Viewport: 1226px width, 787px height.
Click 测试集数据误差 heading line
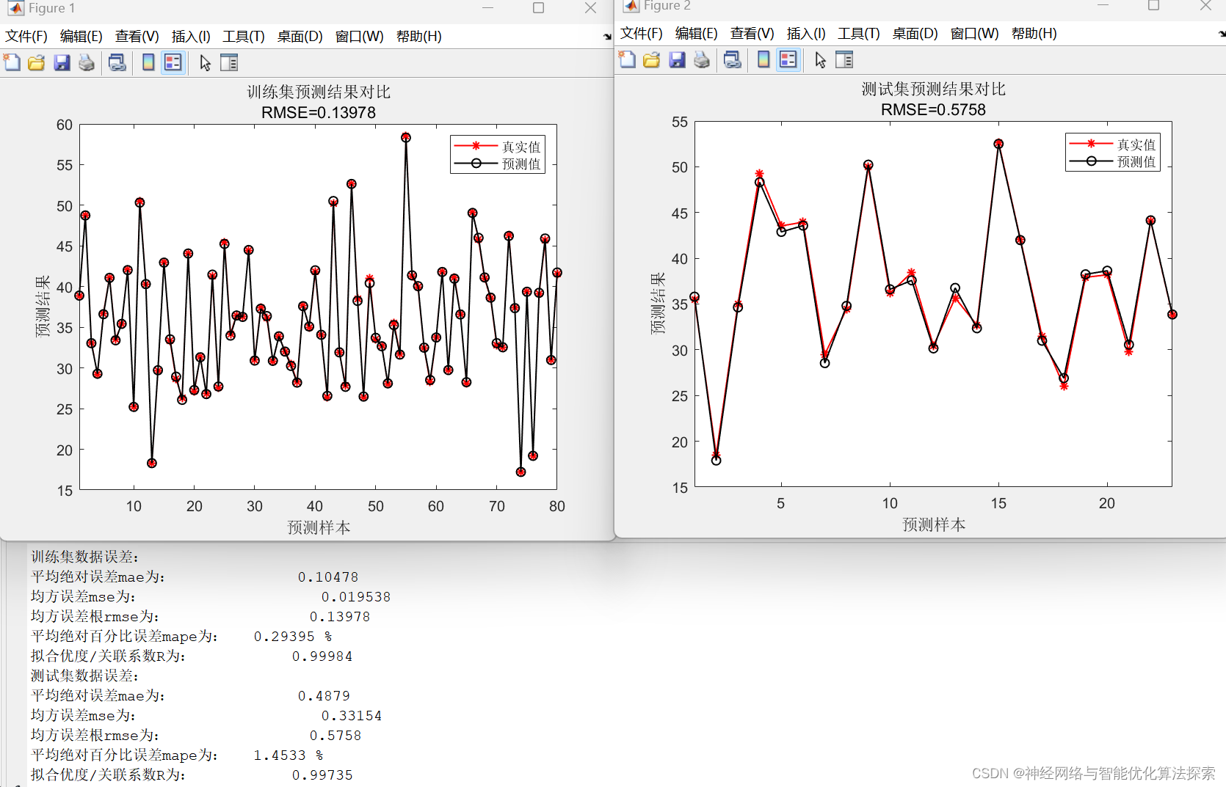coord(84,676)
